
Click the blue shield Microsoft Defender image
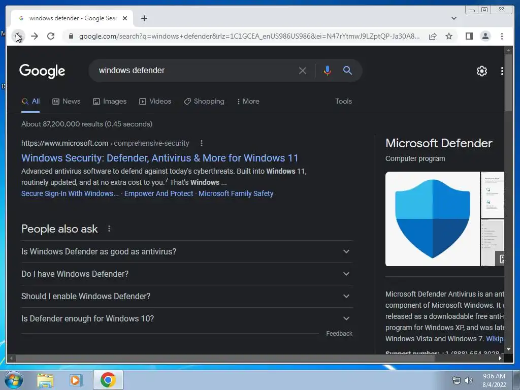pyautogui.click(x=433, y=219)
